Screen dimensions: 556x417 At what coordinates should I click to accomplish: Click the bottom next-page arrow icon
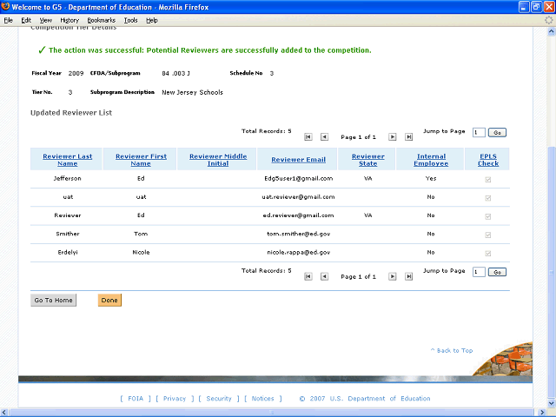click(x=393, y=276)
